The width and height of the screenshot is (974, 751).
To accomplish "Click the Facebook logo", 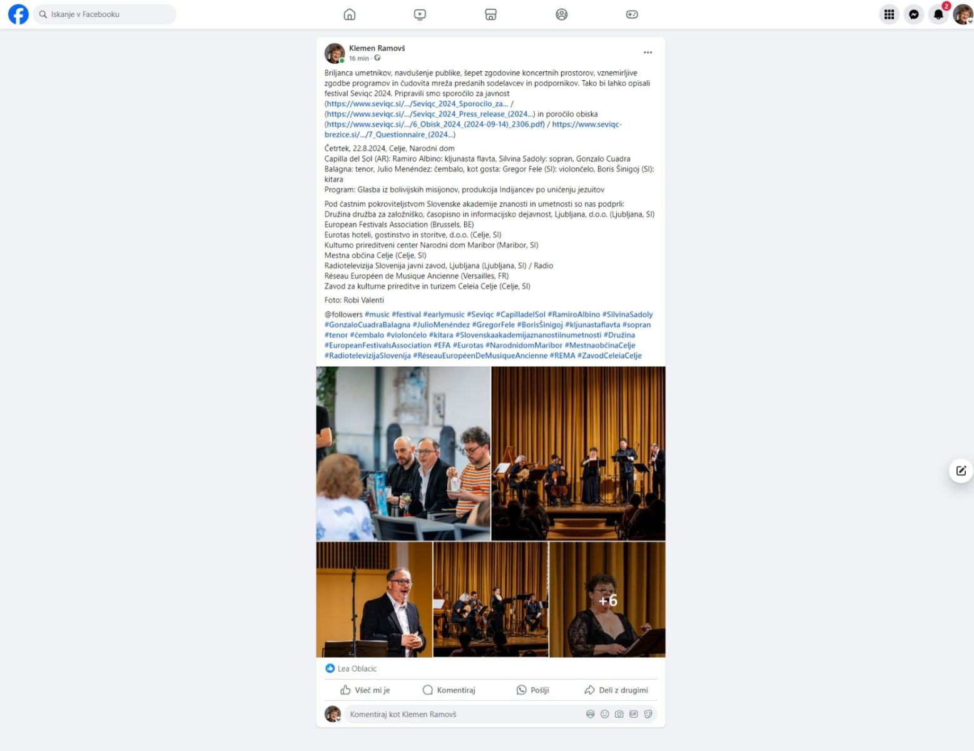I will (18, 14).
